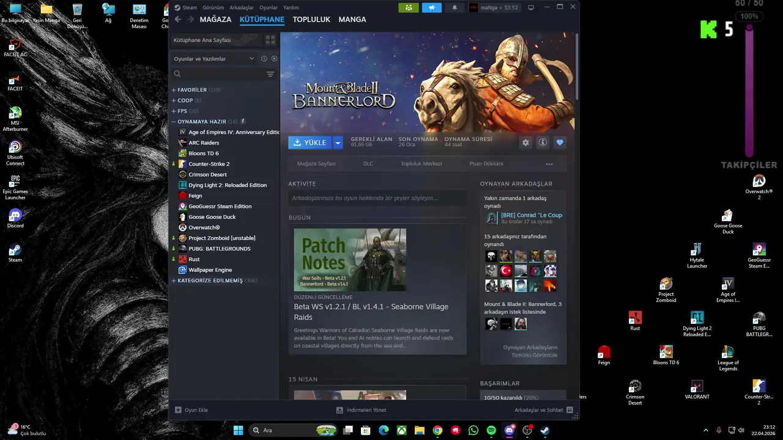Expand the COOP category
Image resolution: width=783 pixels, height=440 pixels.
click(x=187, y=100)
